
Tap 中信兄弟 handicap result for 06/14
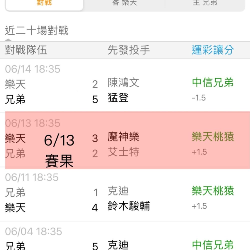coord(213,82)
